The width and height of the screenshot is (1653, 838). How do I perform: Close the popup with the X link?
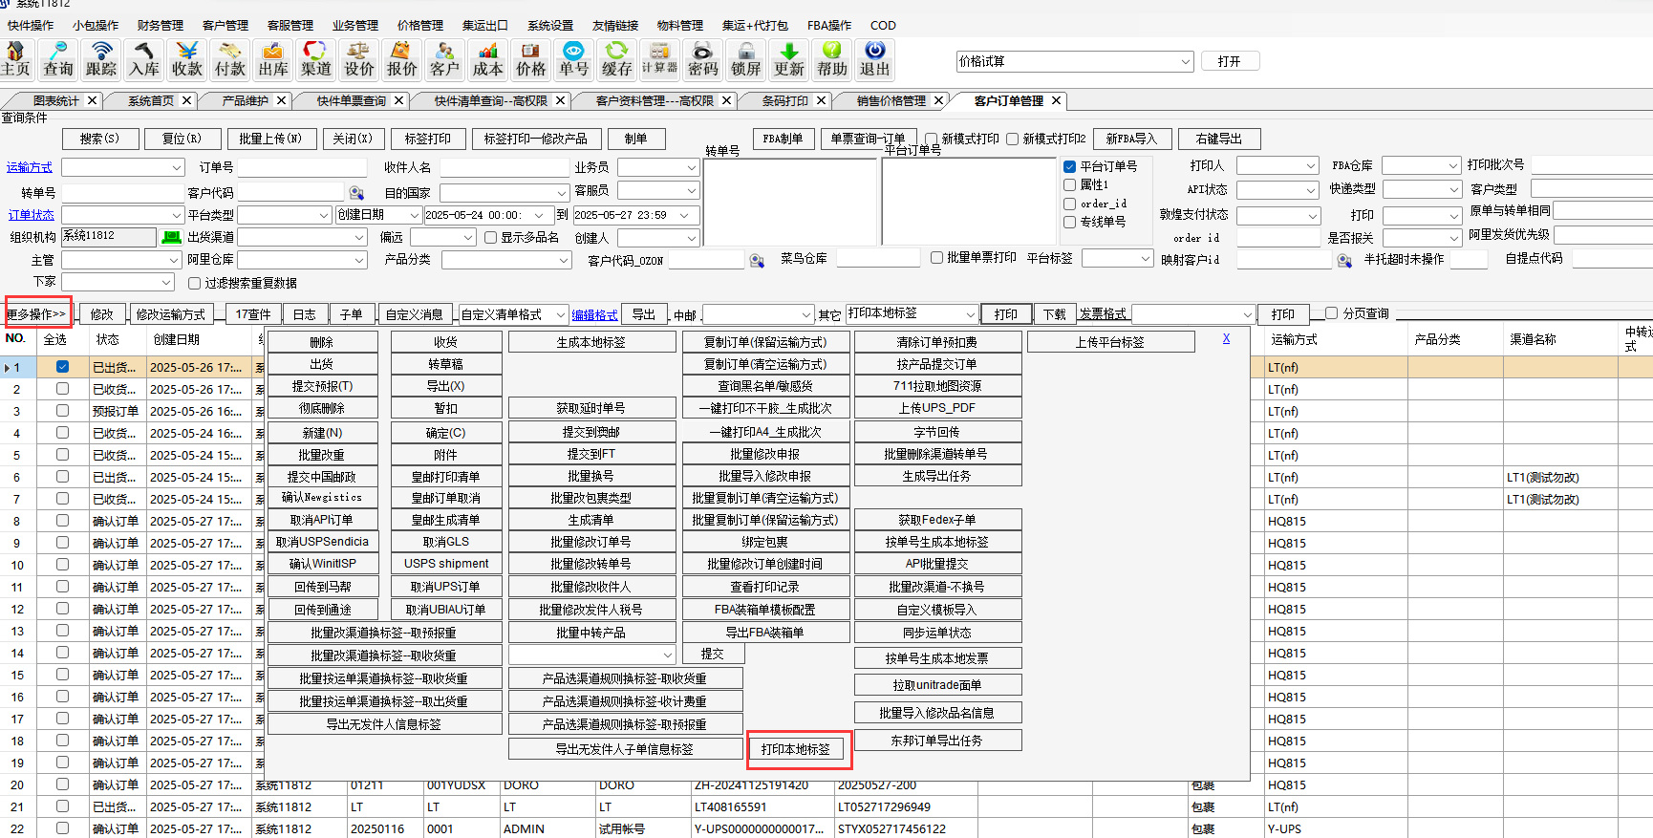point(1226,338)
